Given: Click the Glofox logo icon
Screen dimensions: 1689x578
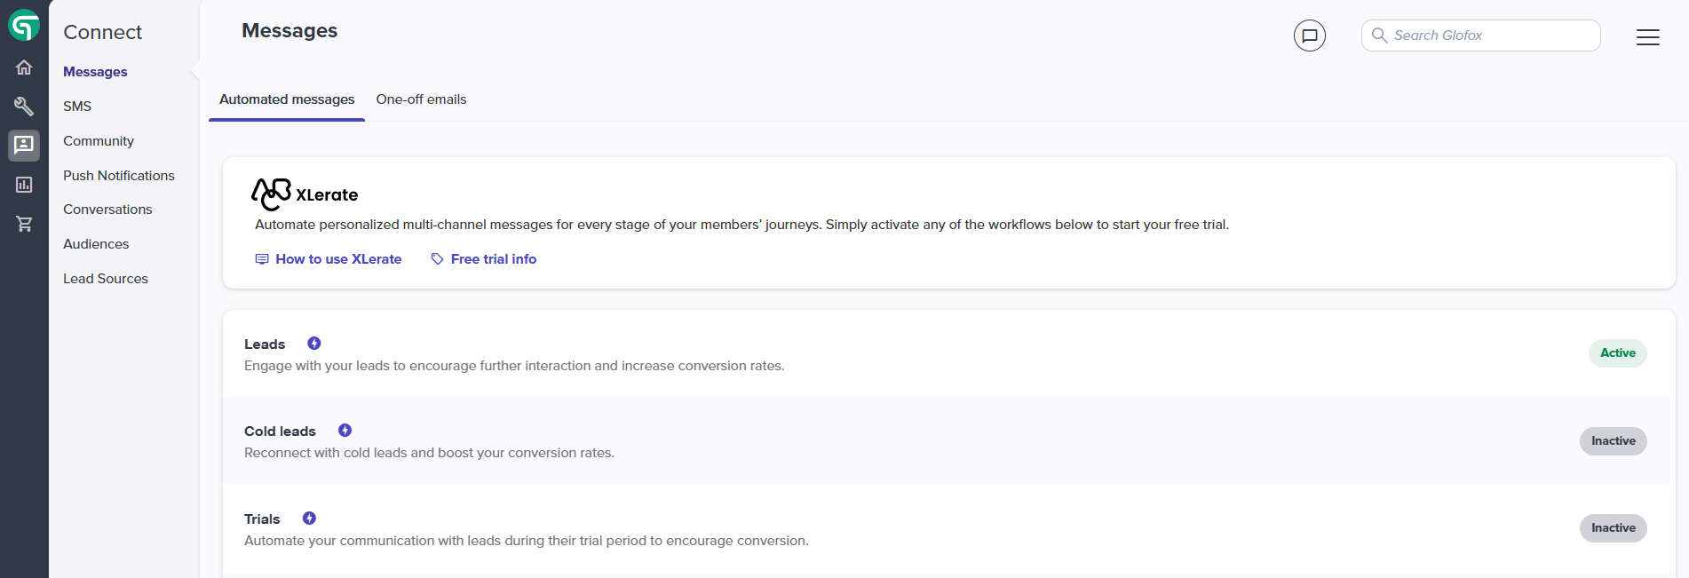Looking at the screenshot, I should tap(24, 26).
